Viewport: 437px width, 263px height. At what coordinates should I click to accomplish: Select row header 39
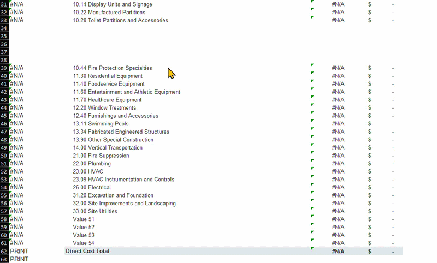(x=4, y=68)
